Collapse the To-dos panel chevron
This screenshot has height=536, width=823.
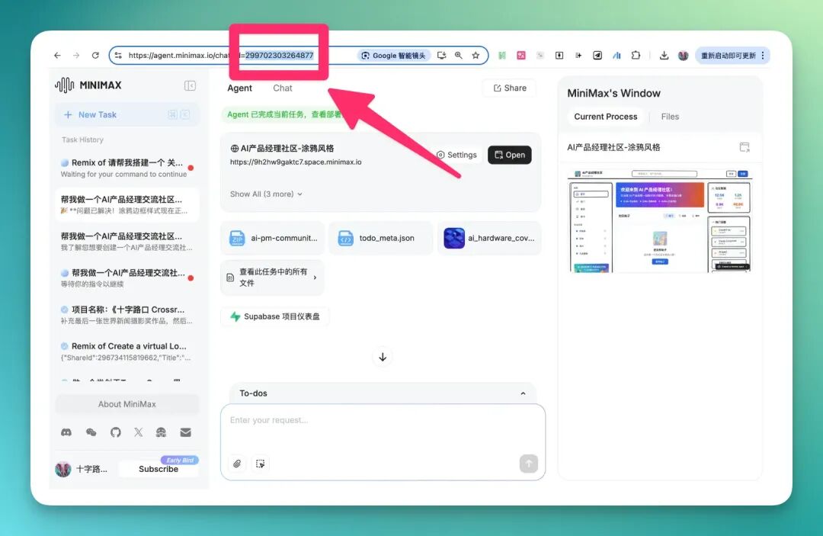click(x=523, y=393)
